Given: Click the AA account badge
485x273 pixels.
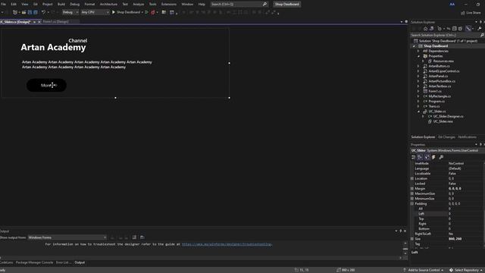Looking at the screenshot, I should click(x=452, y=5).
